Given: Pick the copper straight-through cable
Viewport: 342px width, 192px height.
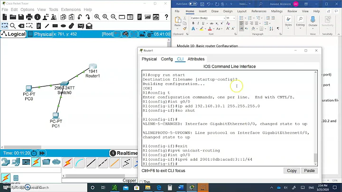Looking at the screenshot, I should 91,163.
